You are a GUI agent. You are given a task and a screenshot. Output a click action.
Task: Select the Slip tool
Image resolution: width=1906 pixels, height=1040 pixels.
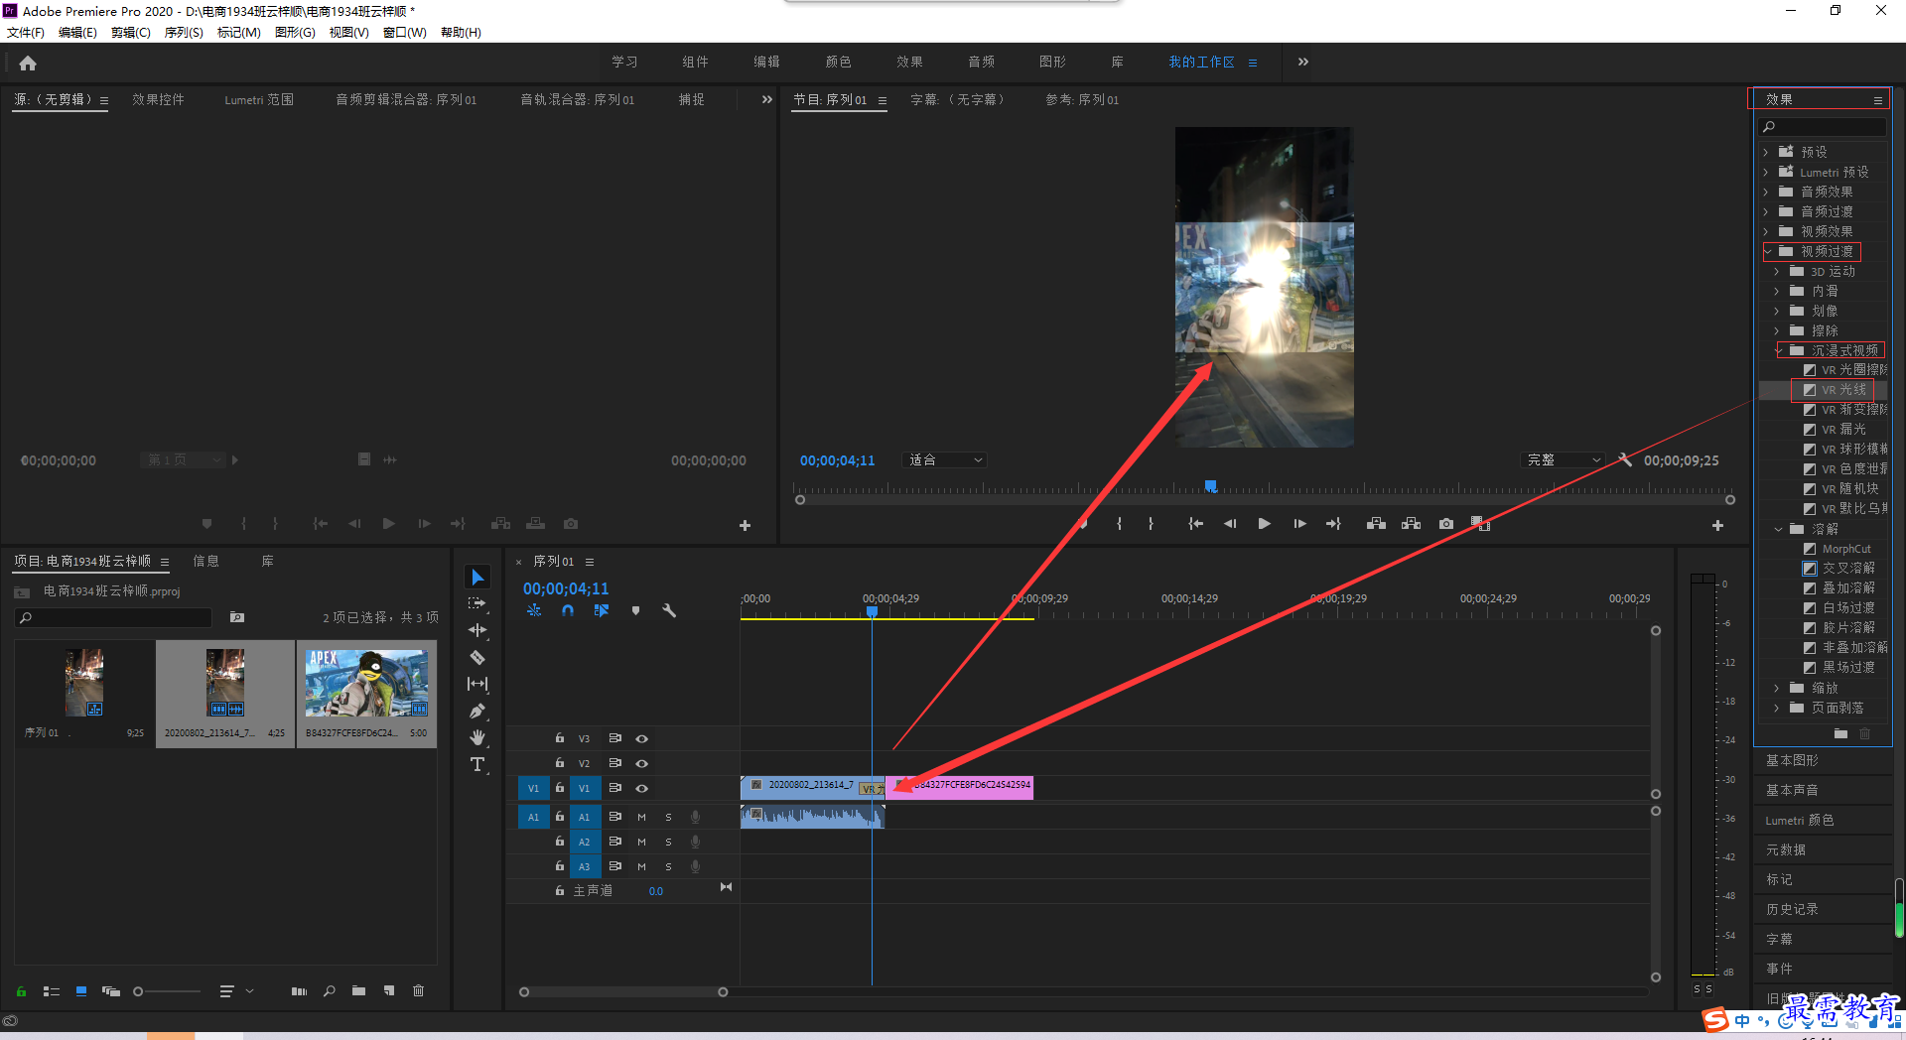477,684
